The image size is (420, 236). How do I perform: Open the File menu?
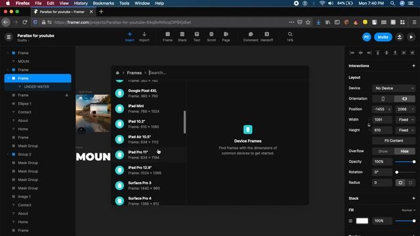pyautogui.click(x=38, y=3)
